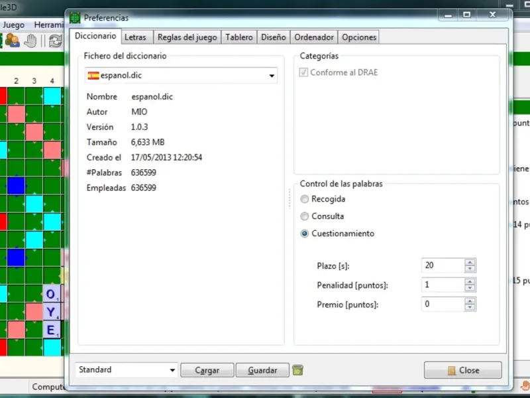Click the hand icon in main toolbar
The width and height of the screenshot is (530, 398).
30,41
